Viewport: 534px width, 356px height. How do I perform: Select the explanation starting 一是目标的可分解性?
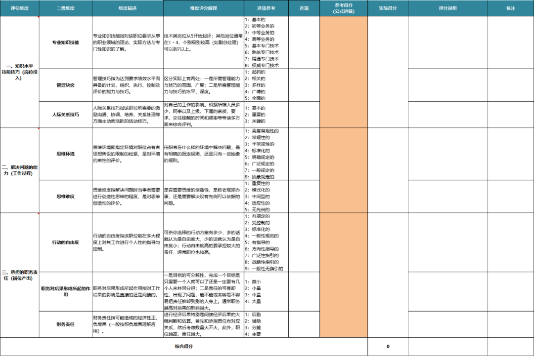(x=204, y=291)
